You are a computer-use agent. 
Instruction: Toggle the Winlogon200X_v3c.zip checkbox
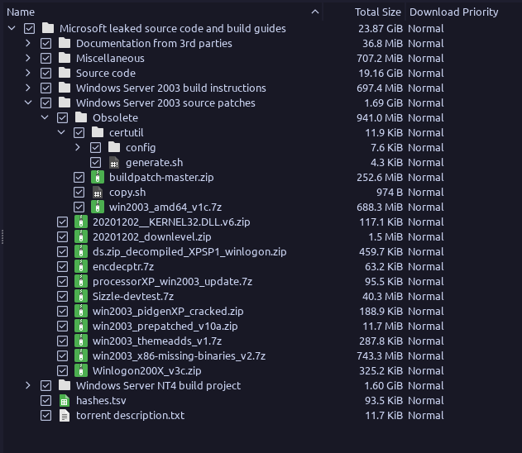63,370
